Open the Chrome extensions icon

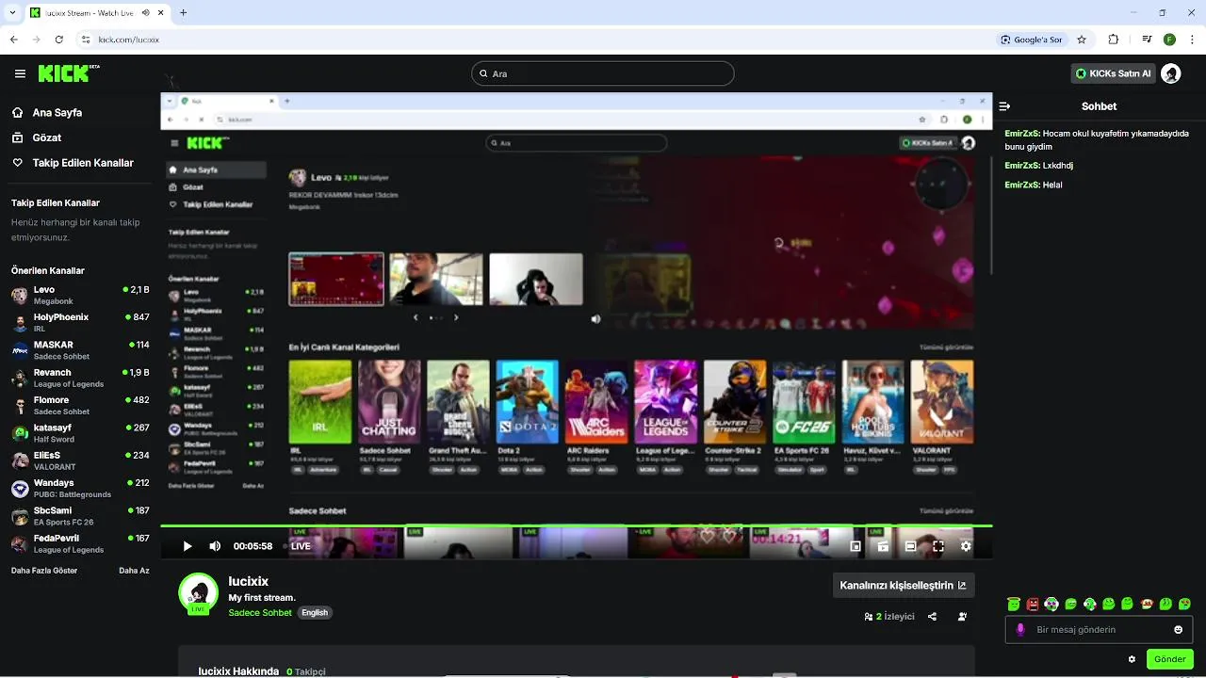(1114, 40)
